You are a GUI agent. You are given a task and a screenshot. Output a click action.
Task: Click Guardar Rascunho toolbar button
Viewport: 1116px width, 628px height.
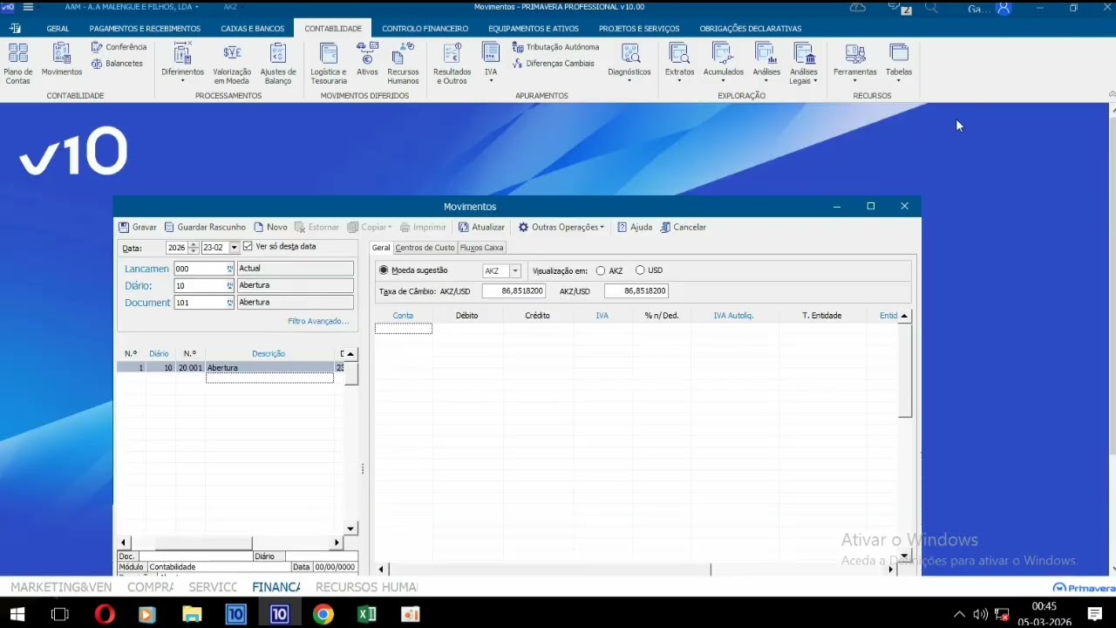coord(205,228)
